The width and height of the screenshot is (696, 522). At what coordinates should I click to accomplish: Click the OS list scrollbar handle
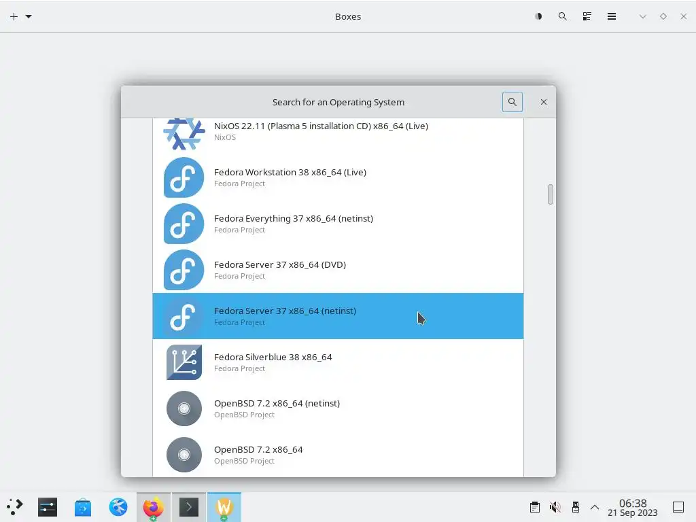[551, 194]
